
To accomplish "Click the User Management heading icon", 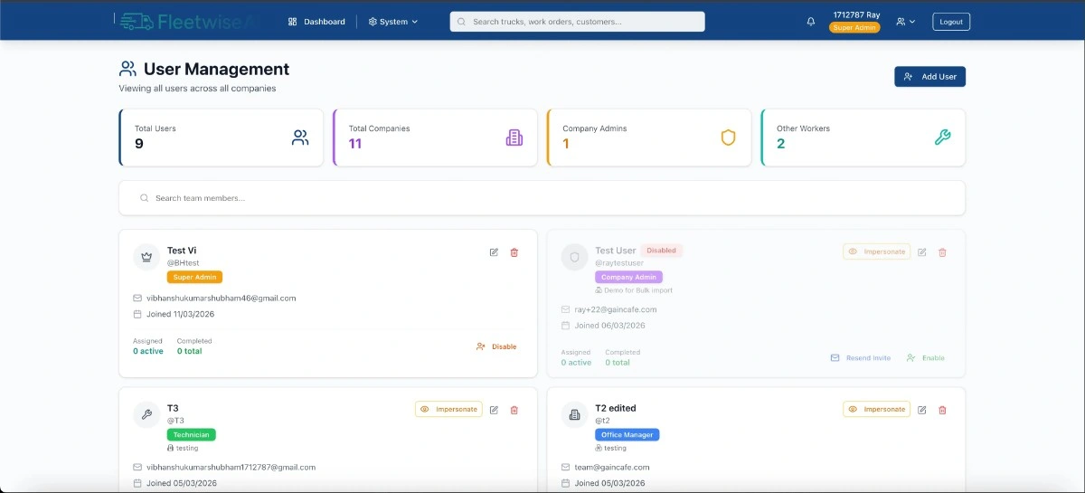I will click(127, 69).
